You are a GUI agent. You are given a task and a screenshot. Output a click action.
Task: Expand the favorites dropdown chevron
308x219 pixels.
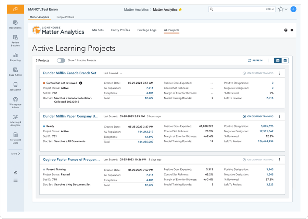286,9
